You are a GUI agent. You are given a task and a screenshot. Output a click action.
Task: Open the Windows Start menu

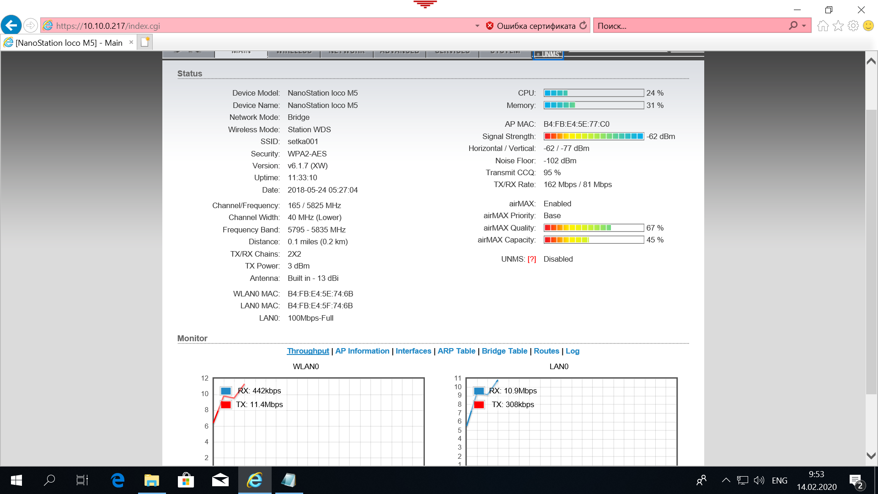click(x=16, y=480)
